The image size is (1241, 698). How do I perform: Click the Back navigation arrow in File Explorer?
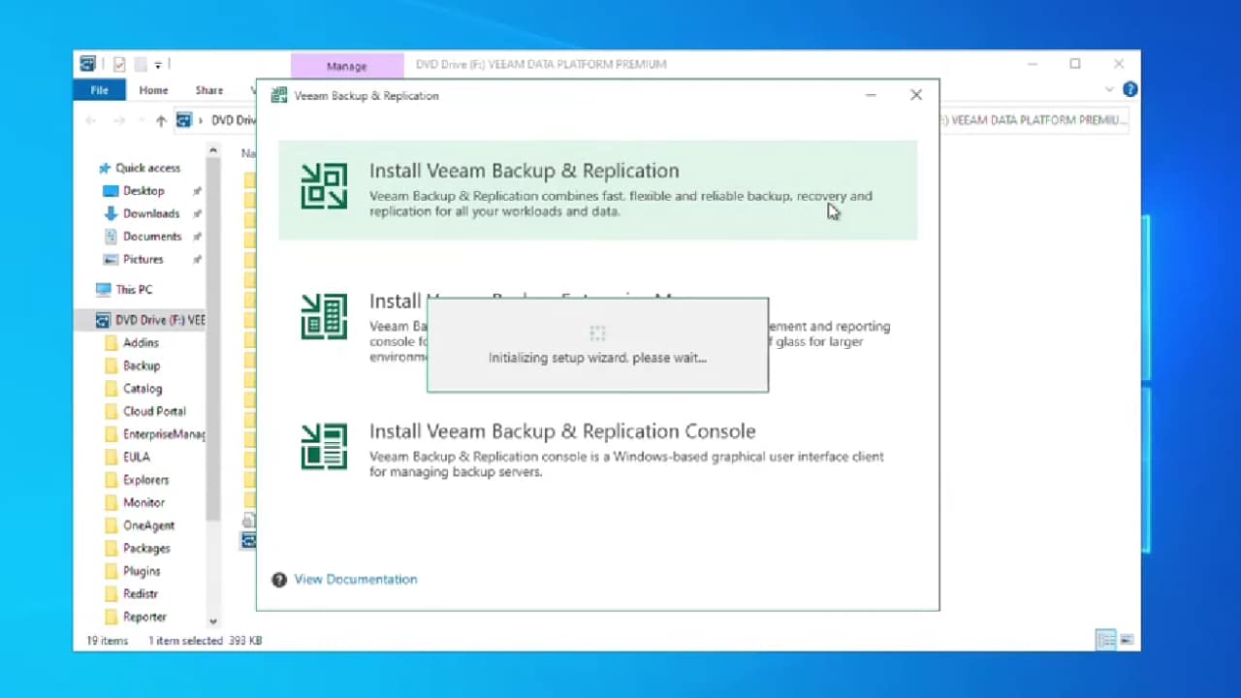click(91, 120)
